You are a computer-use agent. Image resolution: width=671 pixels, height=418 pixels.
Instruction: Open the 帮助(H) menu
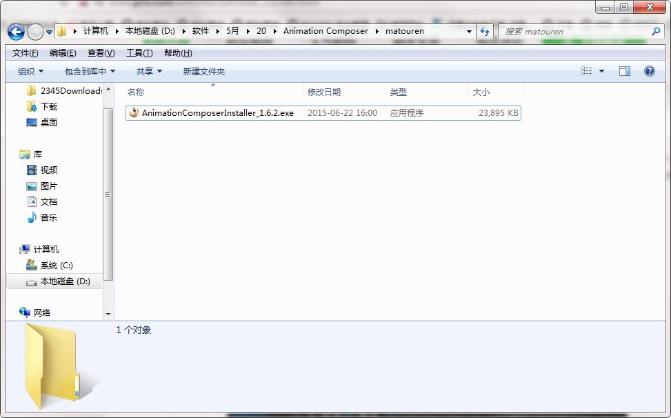pyautogui.click(x=178, y=53)
